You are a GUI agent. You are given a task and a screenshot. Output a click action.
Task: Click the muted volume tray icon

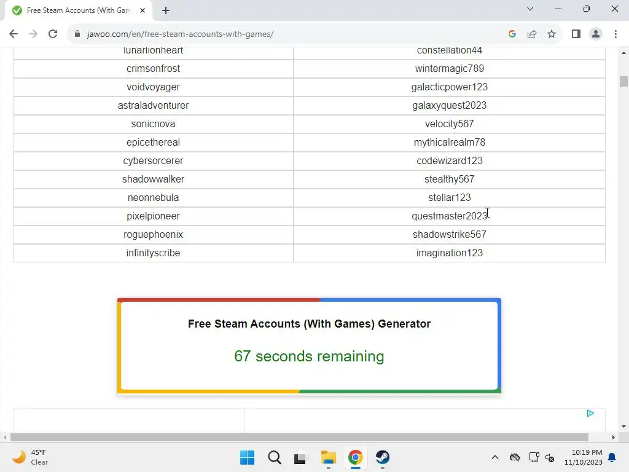(550, 457)
